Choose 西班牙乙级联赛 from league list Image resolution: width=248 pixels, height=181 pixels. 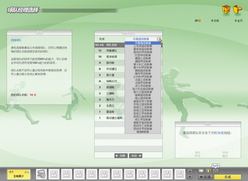coord(143,125)
